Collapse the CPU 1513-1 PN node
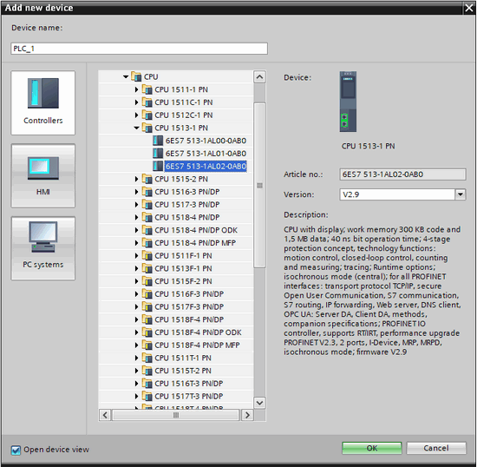 136,128
